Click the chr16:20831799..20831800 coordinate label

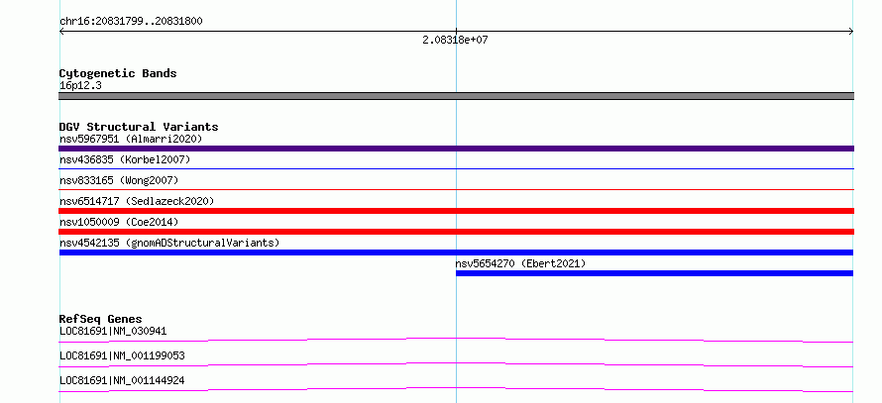tap(131, 22)
